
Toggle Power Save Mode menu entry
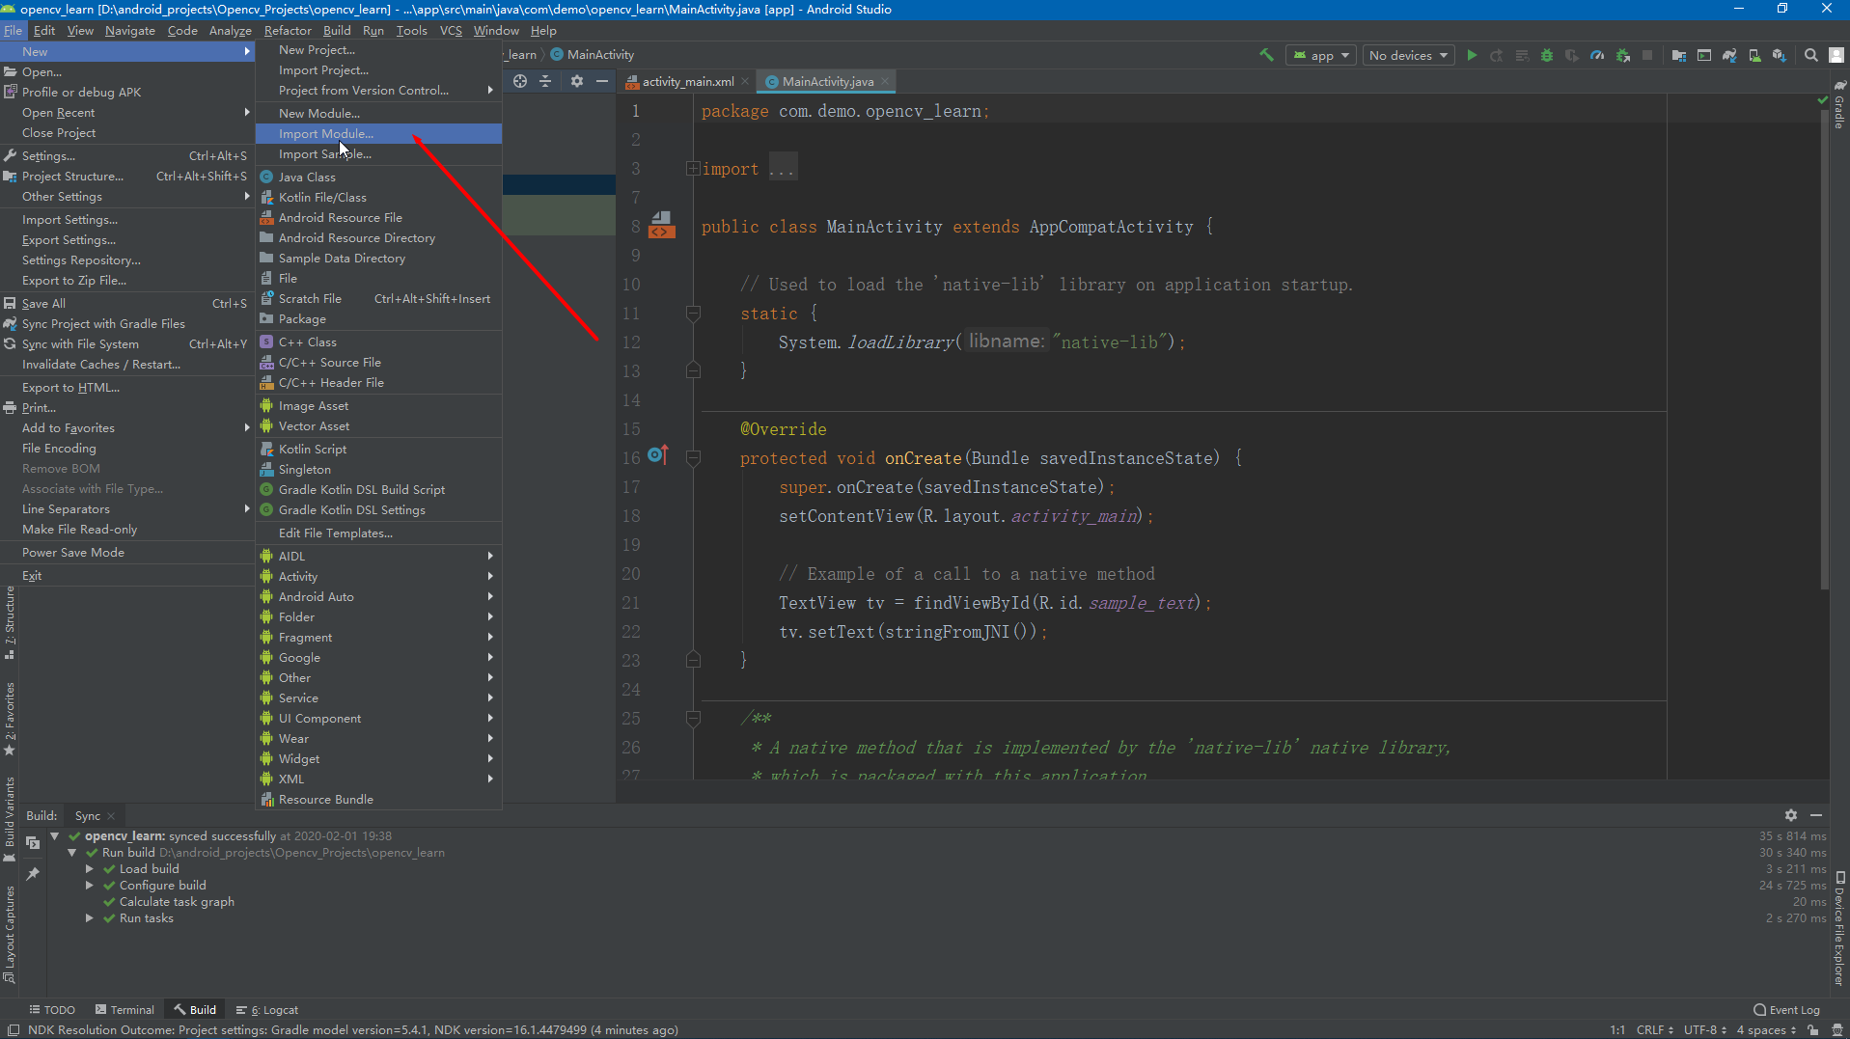[126, 552]
